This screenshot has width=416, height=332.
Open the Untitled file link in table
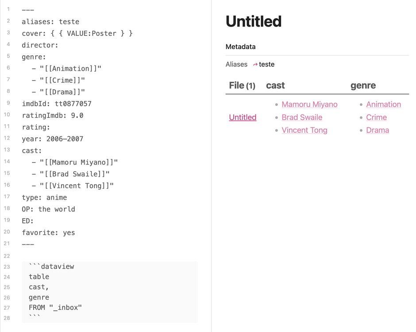coord(243,117)
